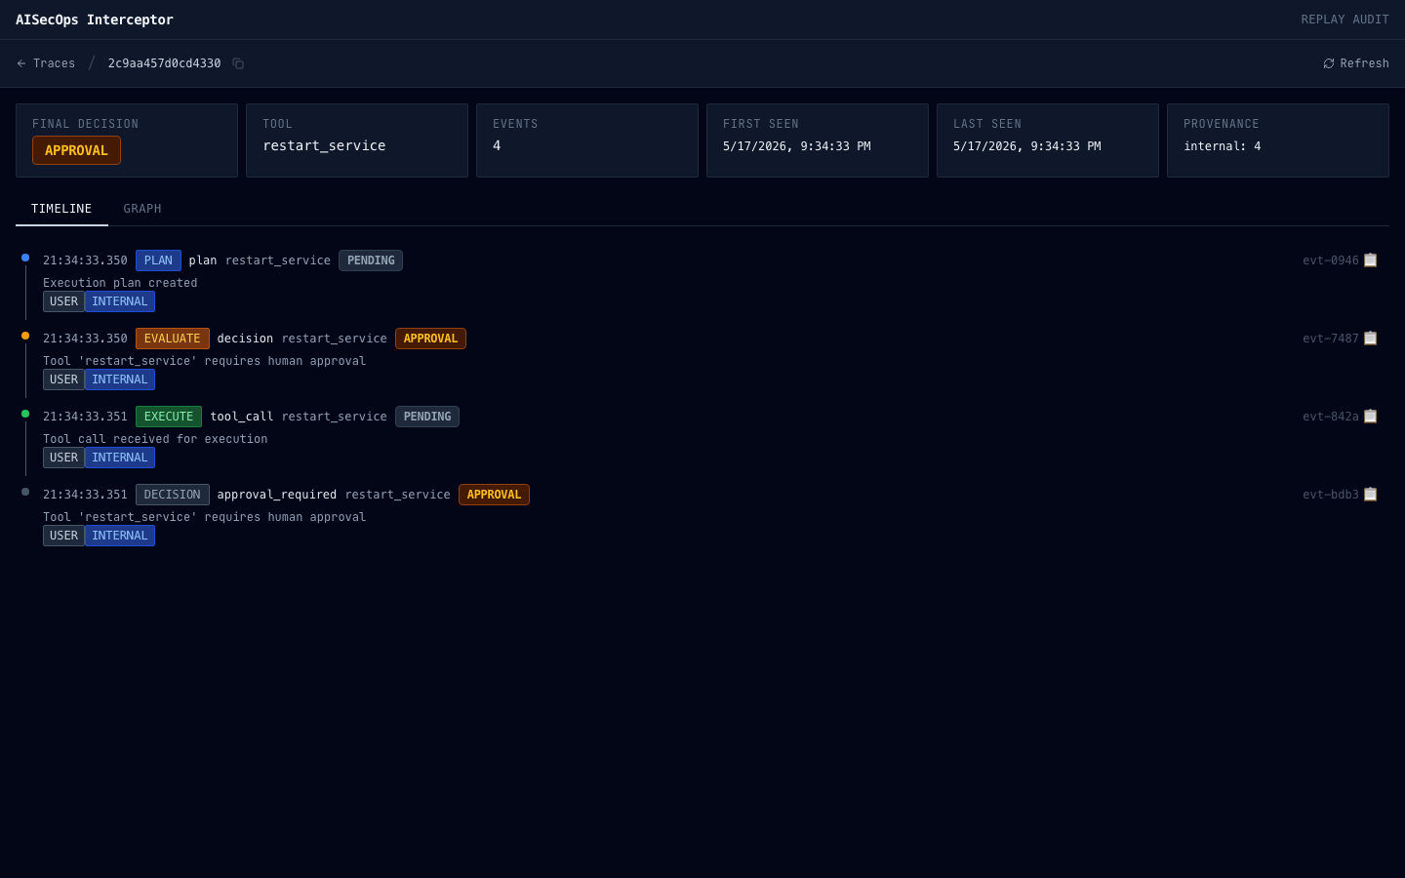1405x878 pixels.
Task: Select the gray DECISION timeline dot
Action: 25,492
